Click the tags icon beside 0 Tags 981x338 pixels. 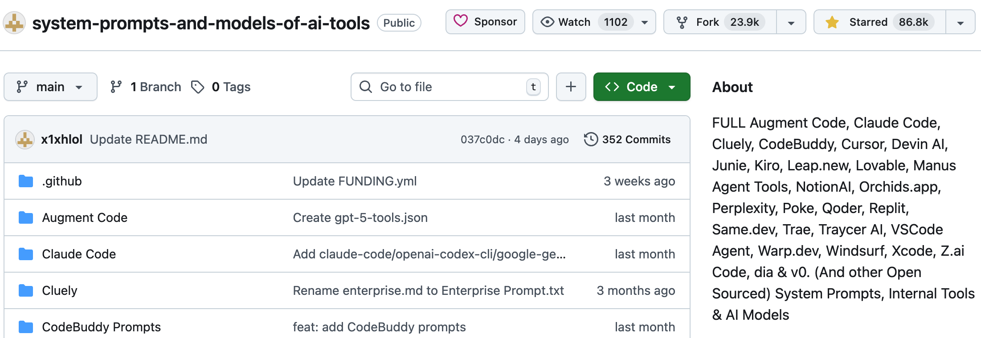(198, 87)
